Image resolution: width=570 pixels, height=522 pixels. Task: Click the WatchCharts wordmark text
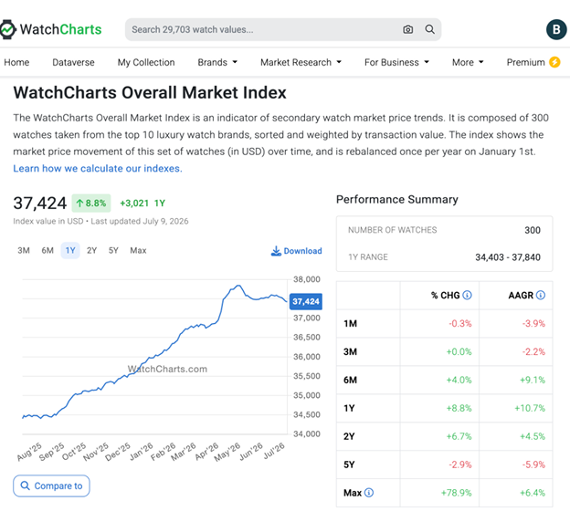point(60,29)
